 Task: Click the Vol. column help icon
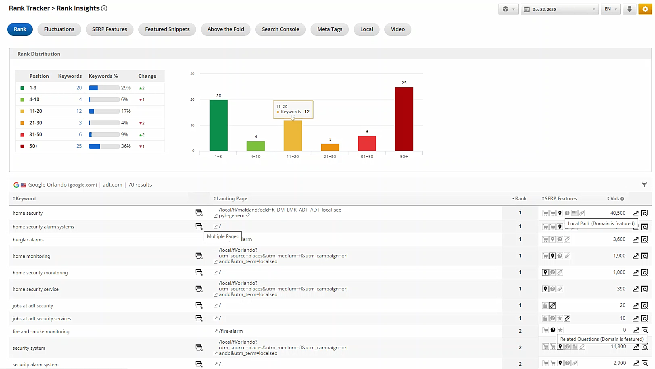click(622, 199)
